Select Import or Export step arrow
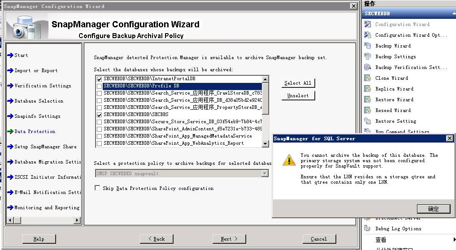Image resolution: width=456 pixels, height=250 pixels. pyautogui.click(x=10, y=70)
